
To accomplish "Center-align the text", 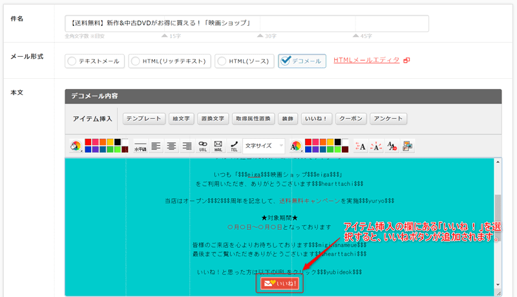I will (171, 147).
